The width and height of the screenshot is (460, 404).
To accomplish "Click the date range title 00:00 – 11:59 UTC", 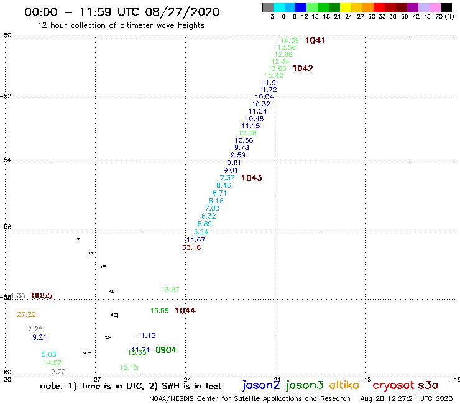I will 122,12.
